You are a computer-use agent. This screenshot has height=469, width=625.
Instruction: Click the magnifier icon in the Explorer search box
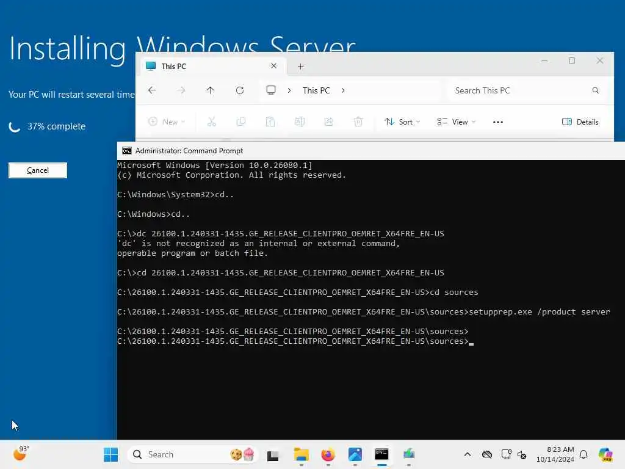pyautogui.click(x=596, y=90)
